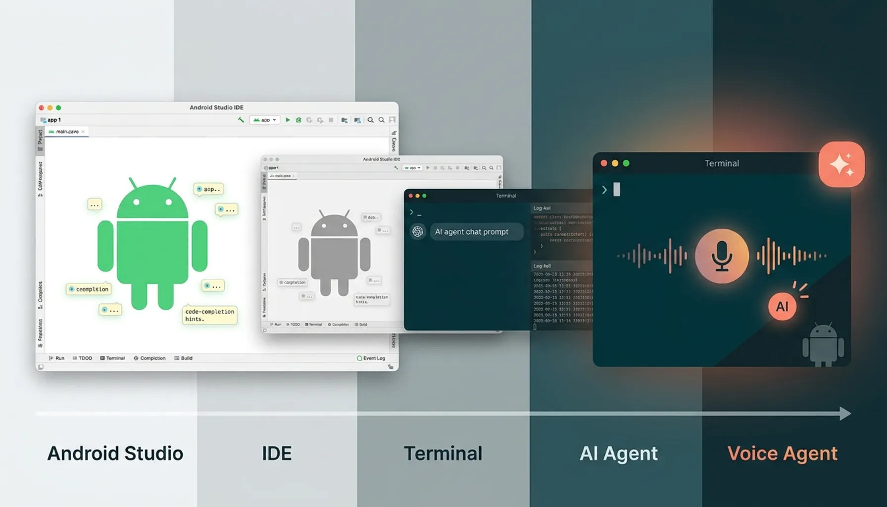Viewport: 887px width, 507px height.
Task: Click the hammer icon in the gray Android Studio toolbar
Action: (396, 168)
